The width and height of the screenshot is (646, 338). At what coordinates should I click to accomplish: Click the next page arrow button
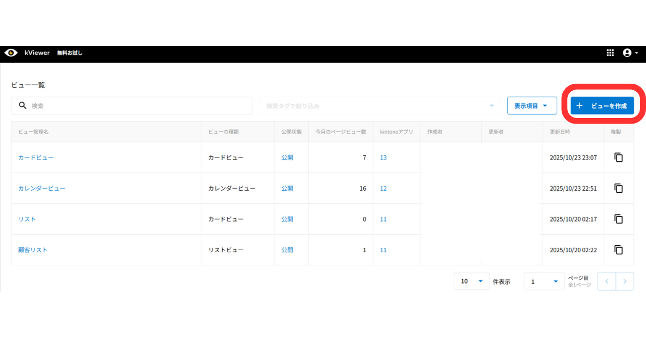[625, 281]
